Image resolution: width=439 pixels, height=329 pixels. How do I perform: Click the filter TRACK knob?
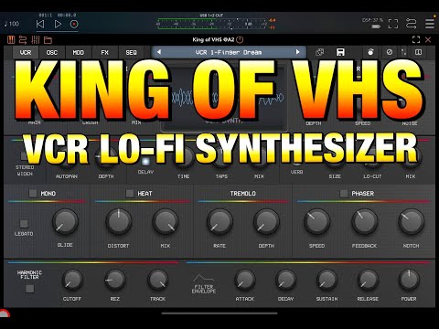tap(157, 280)
